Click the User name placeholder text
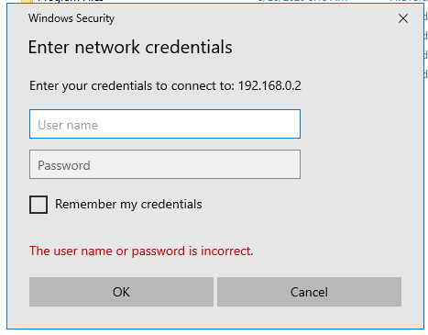The height and width of the screenshot is (335, 428). point(68,125)
